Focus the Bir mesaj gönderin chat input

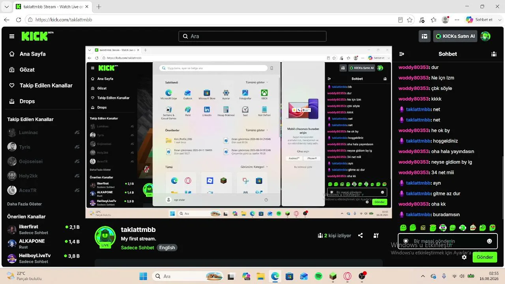pyautogui.click(x=447, y=241)
